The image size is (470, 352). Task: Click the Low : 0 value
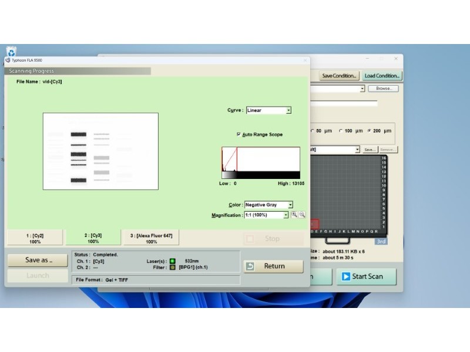(x=228, y=184)
